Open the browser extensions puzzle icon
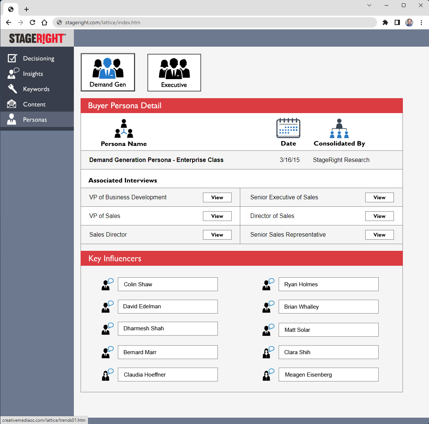Screen dimensions: 429x424 pyautogui.click(x=385, y=22)
